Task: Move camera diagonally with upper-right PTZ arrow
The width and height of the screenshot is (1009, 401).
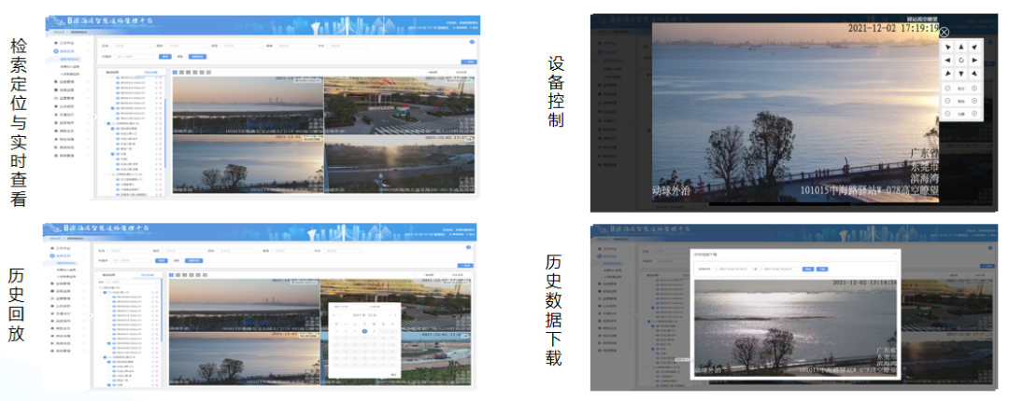Action: (x=974, y=47)
